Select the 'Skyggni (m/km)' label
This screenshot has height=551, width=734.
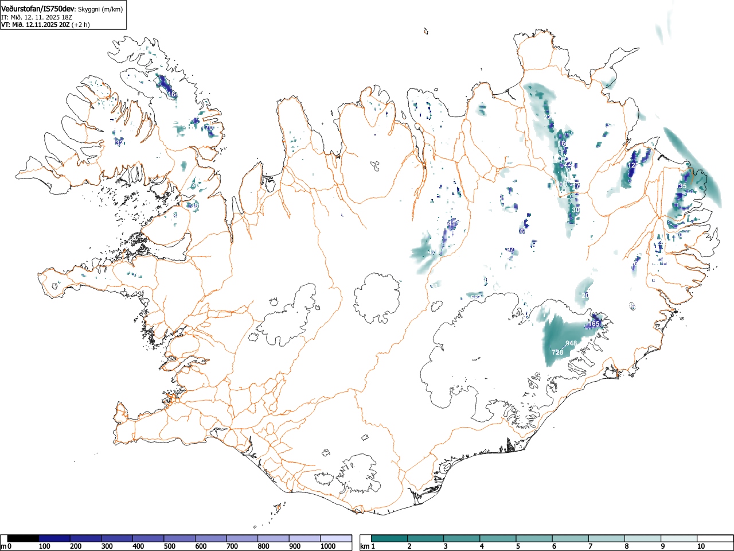click(x=100, y=9)
